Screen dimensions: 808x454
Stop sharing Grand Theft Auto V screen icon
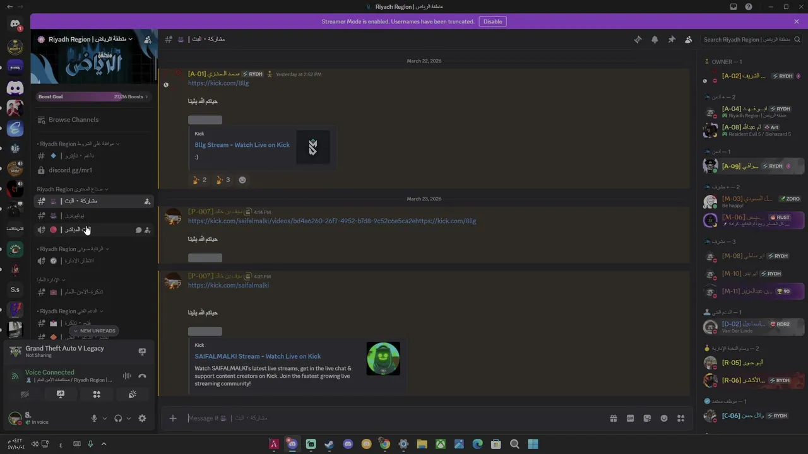click(x=142, y=351)
